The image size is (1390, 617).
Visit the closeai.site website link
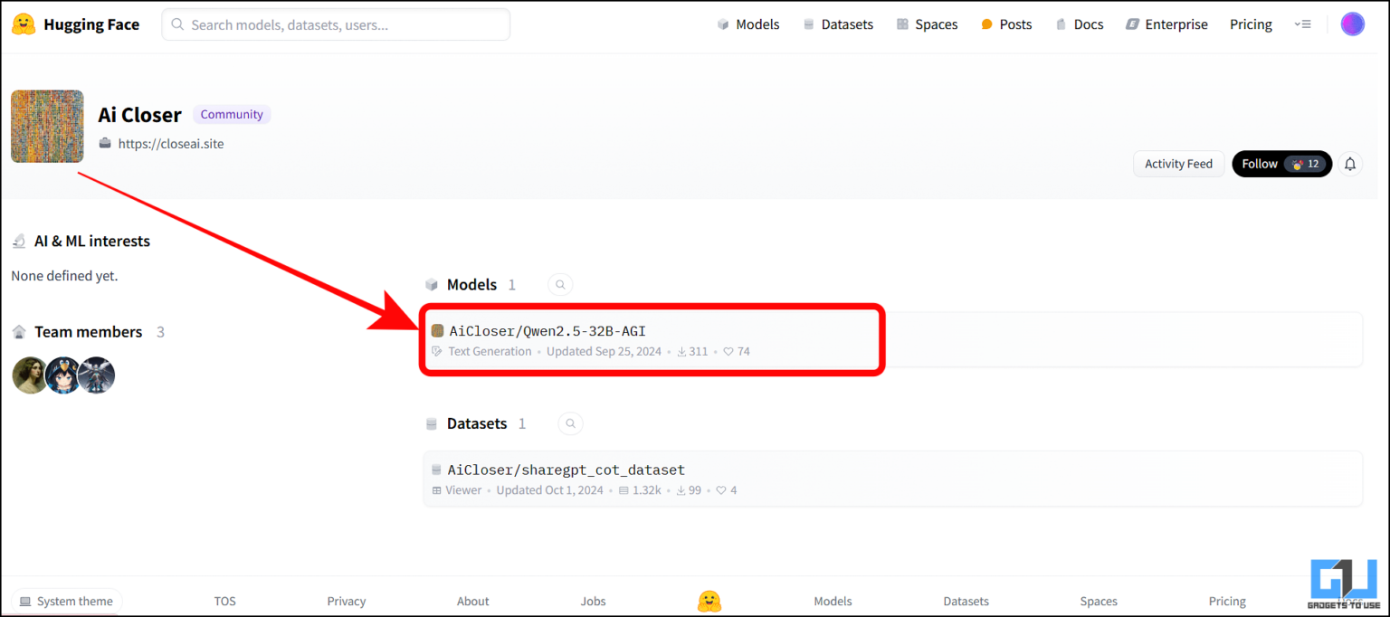coord(170,143)
